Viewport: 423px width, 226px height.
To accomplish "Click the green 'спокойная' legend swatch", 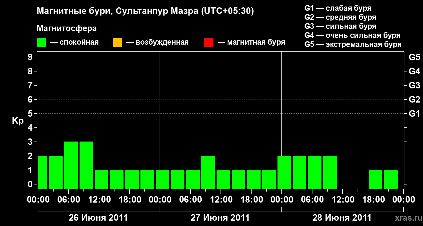I will tap(41, 43).
